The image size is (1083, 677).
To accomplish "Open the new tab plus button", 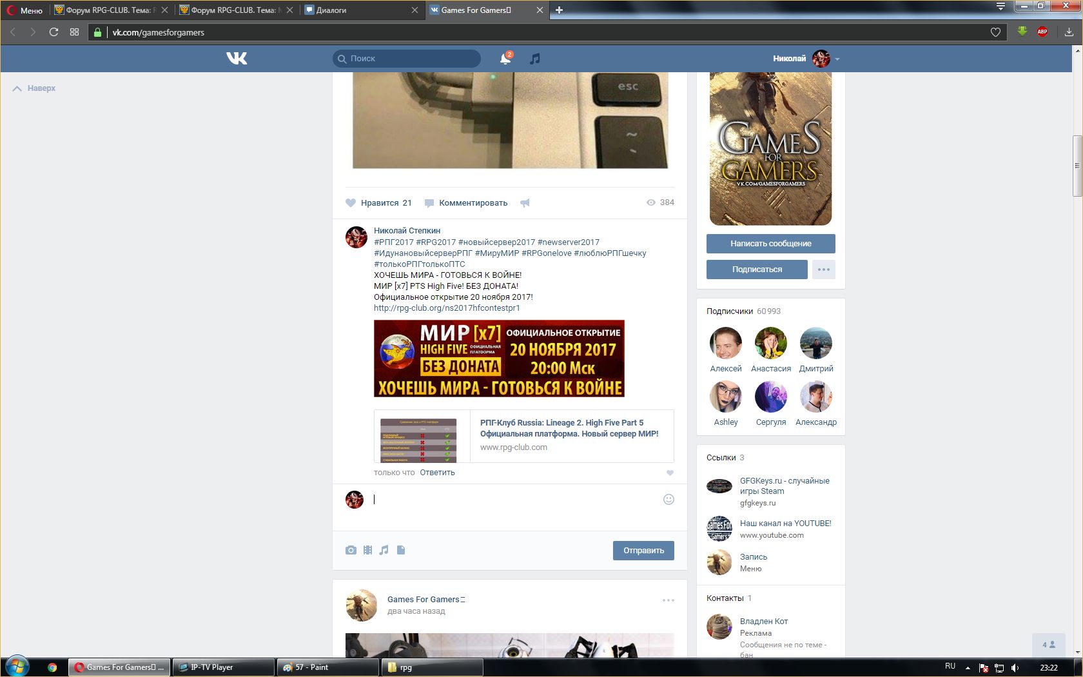I will pyautogui.click(x=559, y=10).
